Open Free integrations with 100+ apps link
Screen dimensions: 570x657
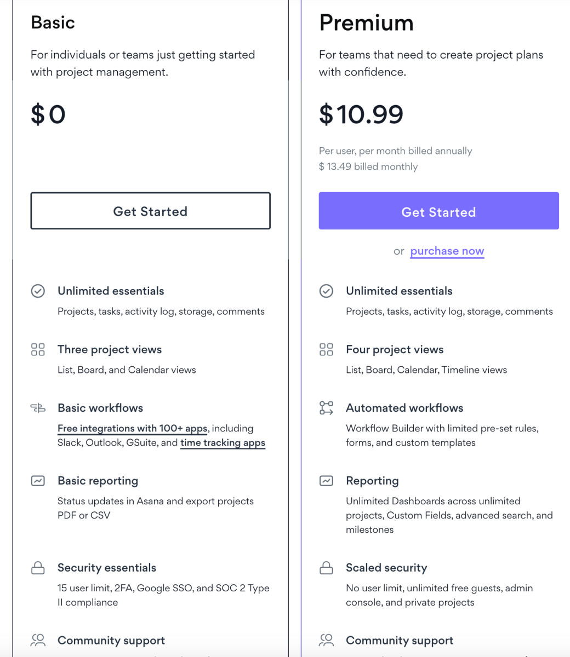132,428
